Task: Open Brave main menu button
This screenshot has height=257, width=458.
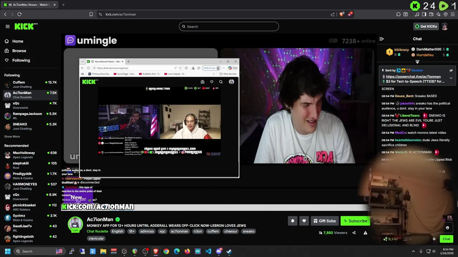Action: click(453, 14)
